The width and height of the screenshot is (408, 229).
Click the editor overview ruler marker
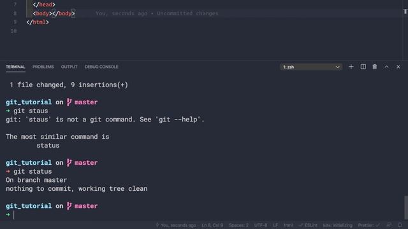405,11
